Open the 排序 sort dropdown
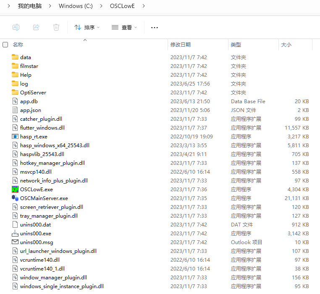Image resolution: width=320 pixels, height=294 pixels. point(87,27)
